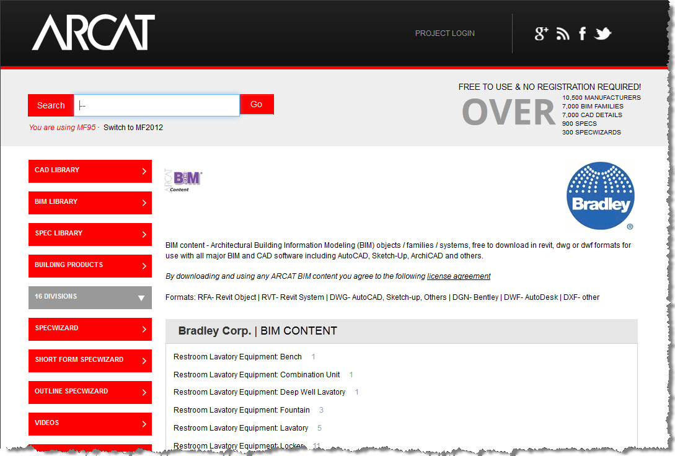Click the Bradley company logo

(x=601, y=196)
